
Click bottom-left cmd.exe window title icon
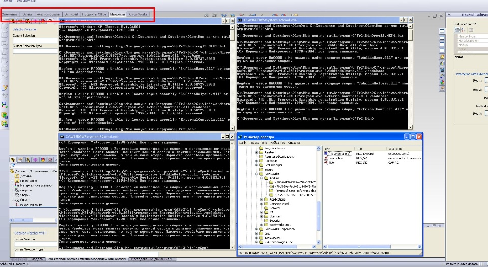(62, 137)
